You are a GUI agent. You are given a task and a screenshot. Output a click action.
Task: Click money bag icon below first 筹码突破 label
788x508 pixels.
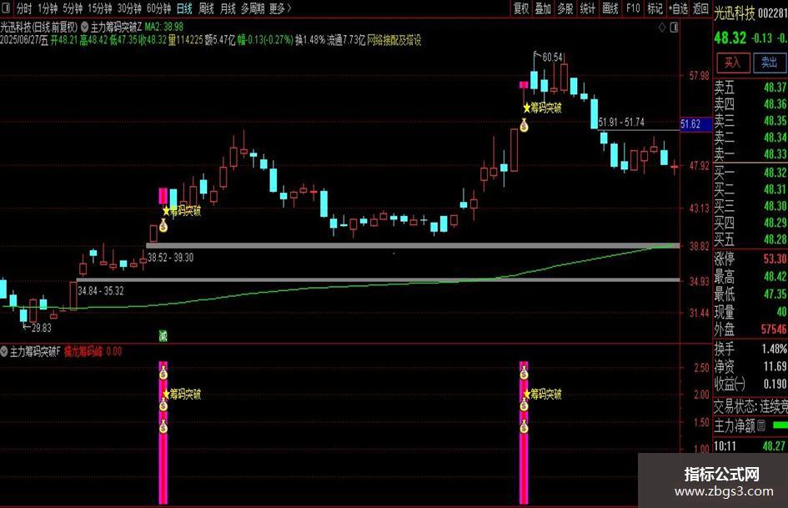[x=163, y=226]
